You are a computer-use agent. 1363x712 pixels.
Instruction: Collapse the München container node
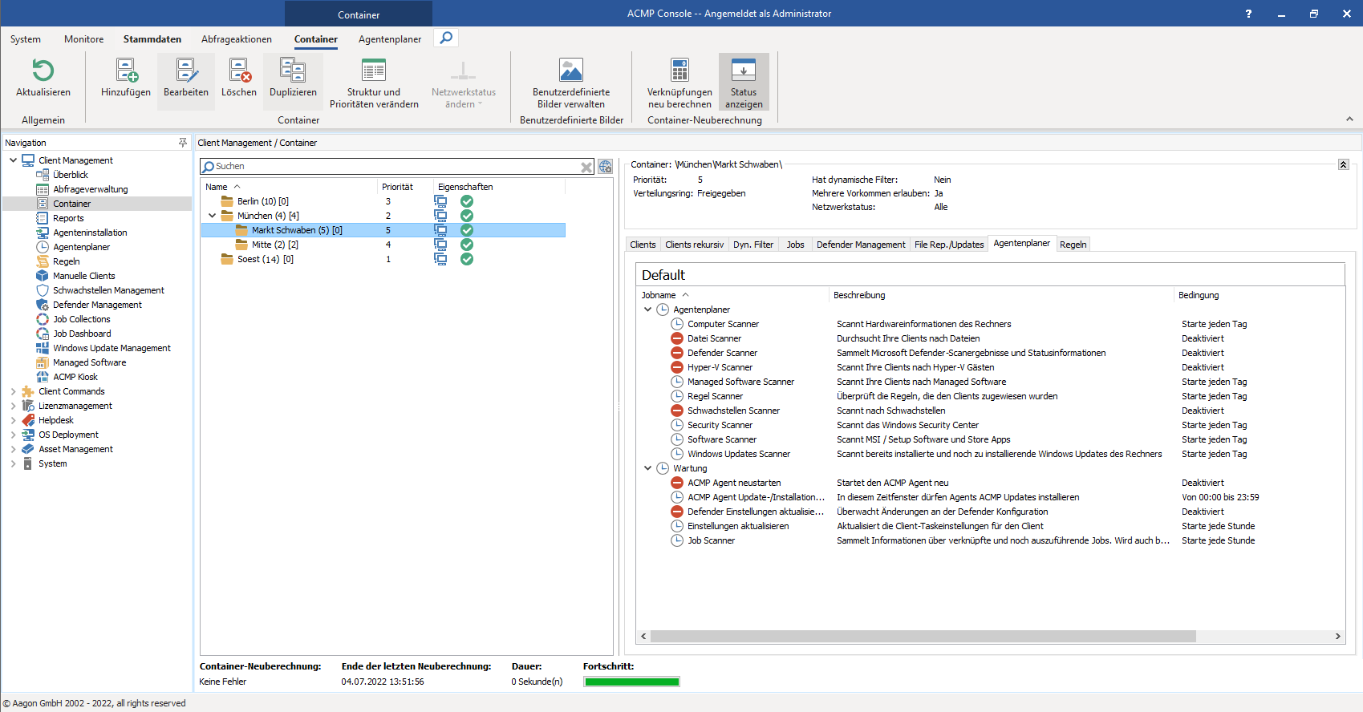(x=212, y=216)
